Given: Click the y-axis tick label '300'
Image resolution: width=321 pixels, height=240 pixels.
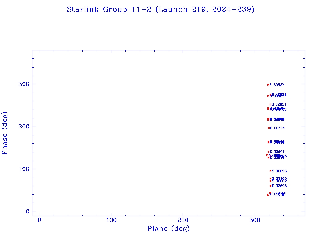Looking at the screenshot, I should pyautogui.click(x=24, y=84).
